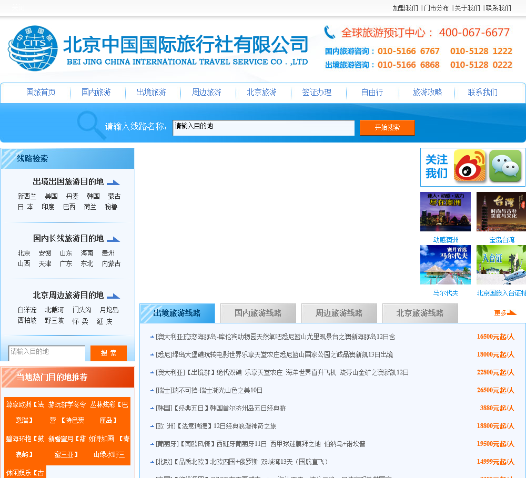Open 国内旅游 navigation item

[96, 92]
